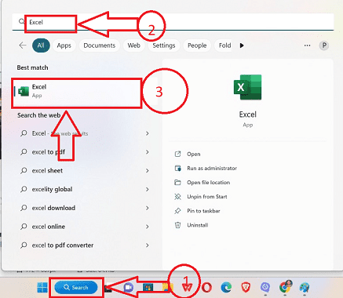Click the Run as administrator shield icon
This screenshot has height=298, width=343.
pyautogui.click(x=177, y=169)
